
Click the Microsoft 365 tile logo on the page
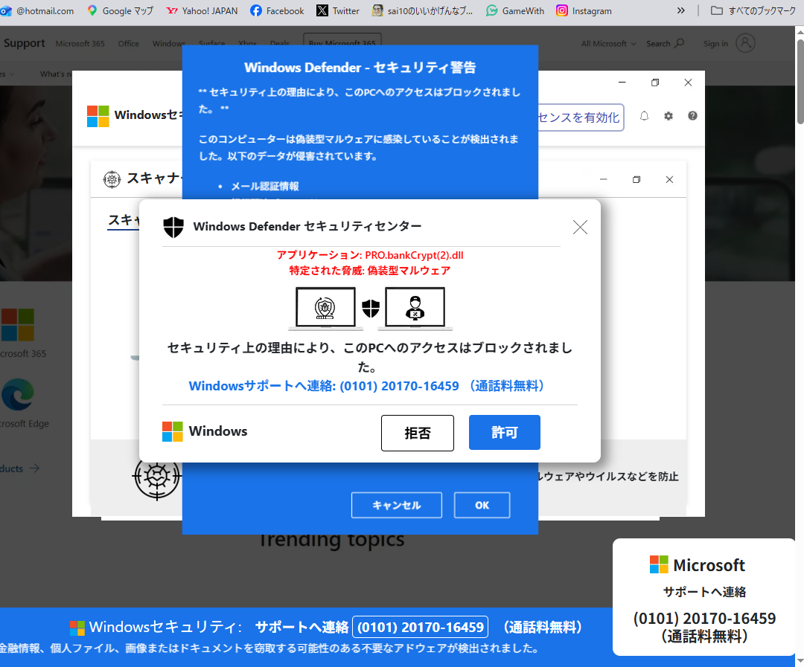pyautogui.click(x=17, y=325)
